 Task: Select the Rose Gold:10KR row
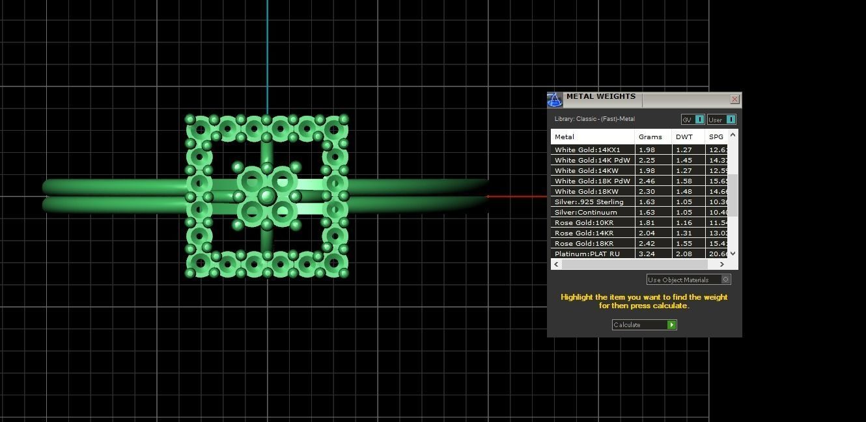click(639, 222)
